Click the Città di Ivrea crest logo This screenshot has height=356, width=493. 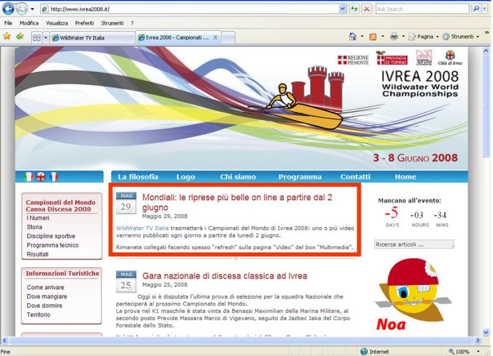tap(450, 58)
